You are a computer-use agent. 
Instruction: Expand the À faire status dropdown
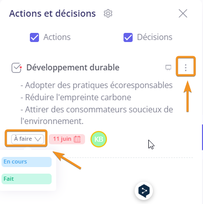pyautogui.click(x=27, y=139)
